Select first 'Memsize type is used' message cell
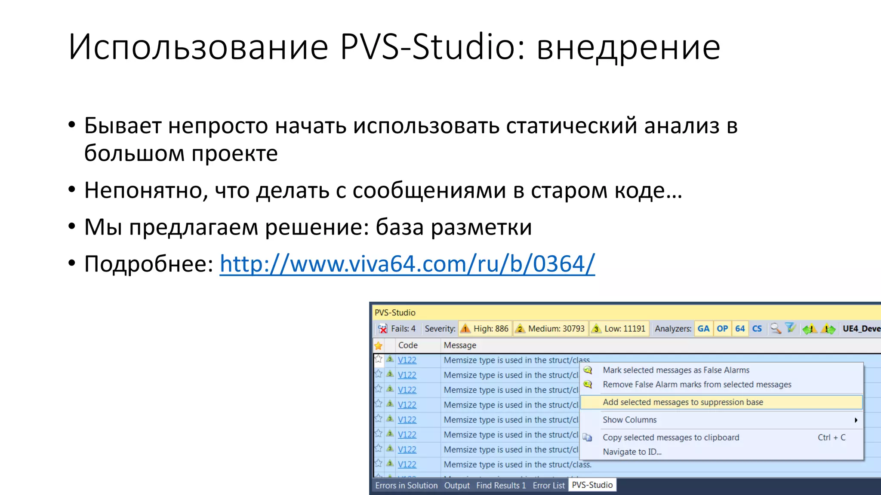 coord(517,360)
